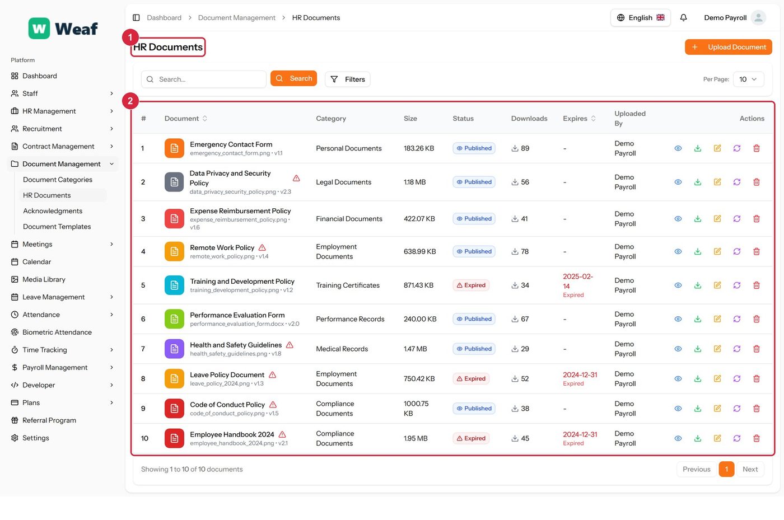Delete Employee Handbook 2024

[757, 438]
